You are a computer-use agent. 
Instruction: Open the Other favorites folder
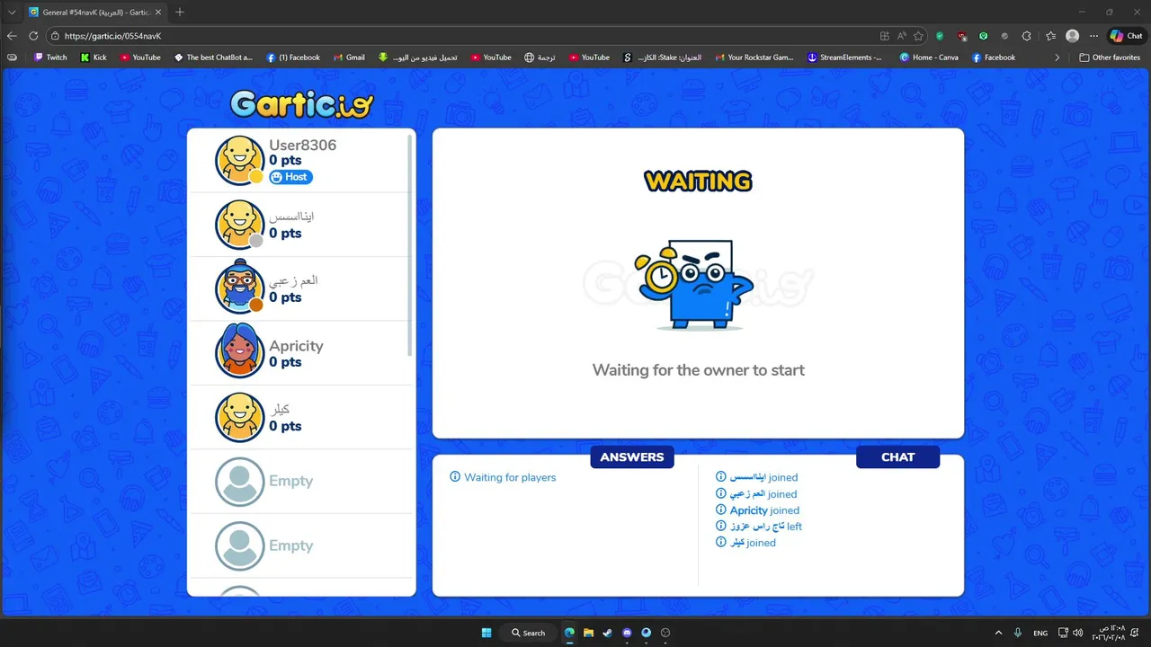[1110, 57]
